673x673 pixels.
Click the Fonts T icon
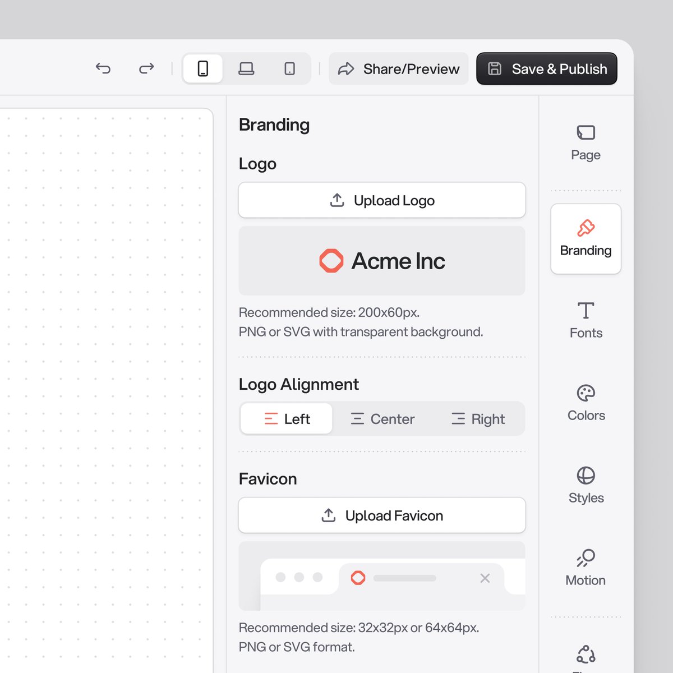click(586, 310)
